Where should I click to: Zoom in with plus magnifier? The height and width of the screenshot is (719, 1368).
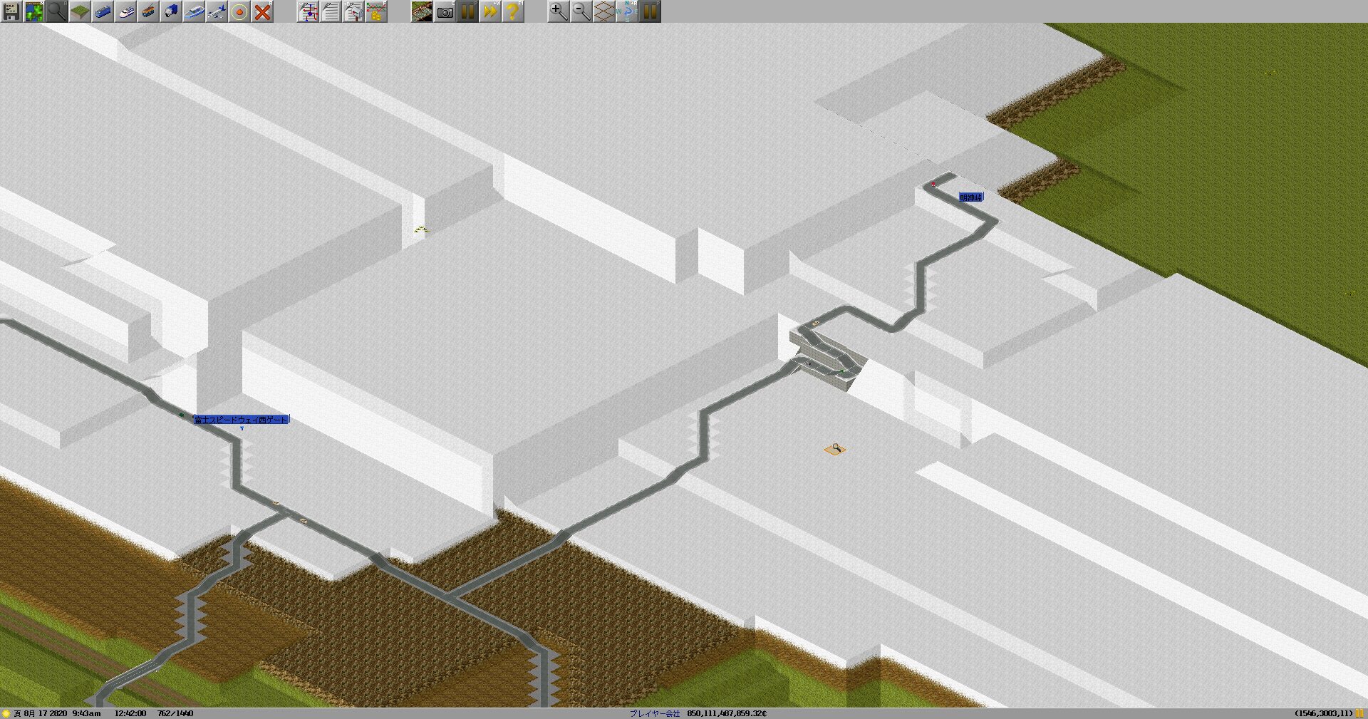[559, 11]
